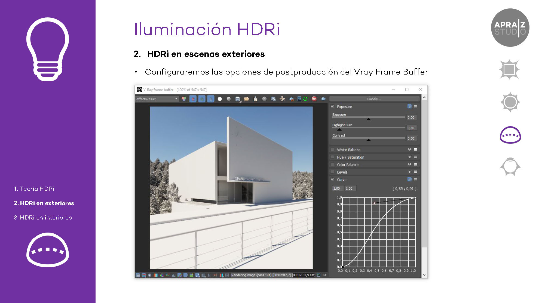Image resolution: width=539 pixels, height=303 pixels.
Task: Click the Load image folder icon
Action: (x=247, y=99)
